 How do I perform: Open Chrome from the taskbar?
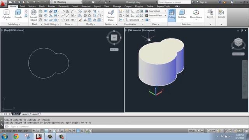point(16,136)
